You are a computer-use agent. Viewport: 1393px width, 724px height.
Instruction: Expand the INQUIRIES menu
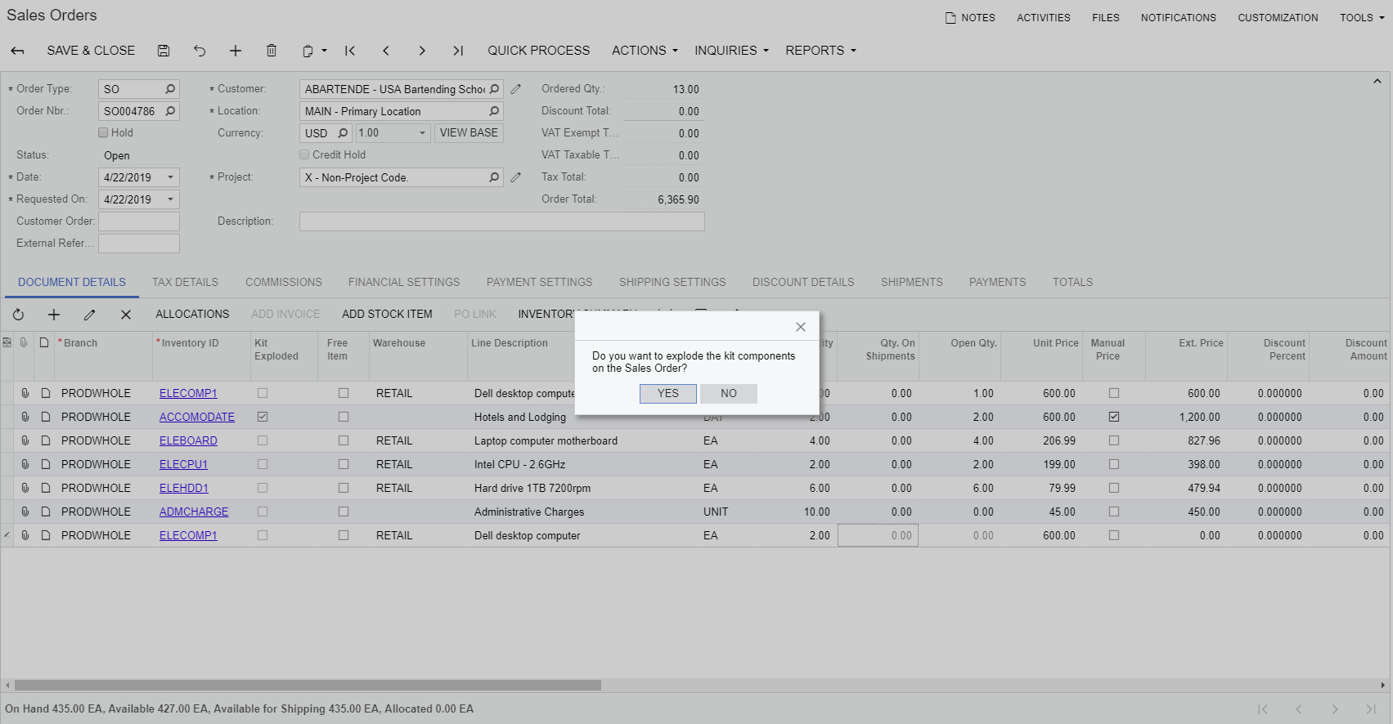point(731,51)
